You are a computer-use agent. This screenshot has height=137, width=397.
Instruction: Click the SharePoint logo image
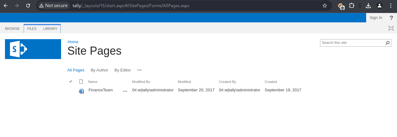pyautogui.click(x=33, y=49)
